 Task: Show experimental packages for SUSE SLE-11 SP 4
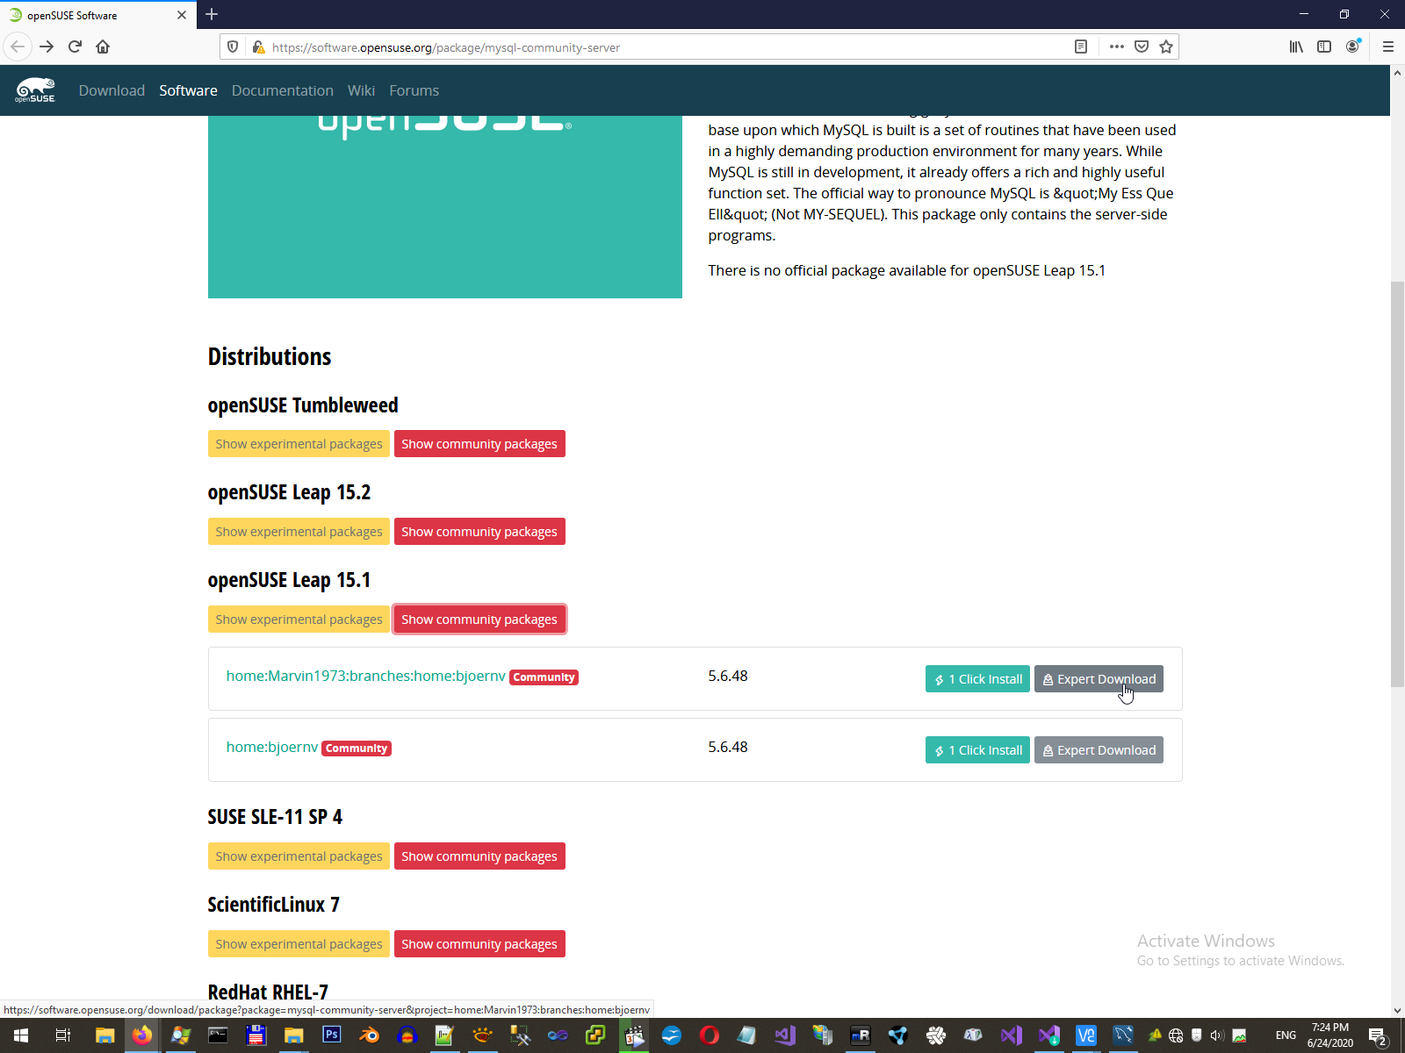click(x=299, y=856)
